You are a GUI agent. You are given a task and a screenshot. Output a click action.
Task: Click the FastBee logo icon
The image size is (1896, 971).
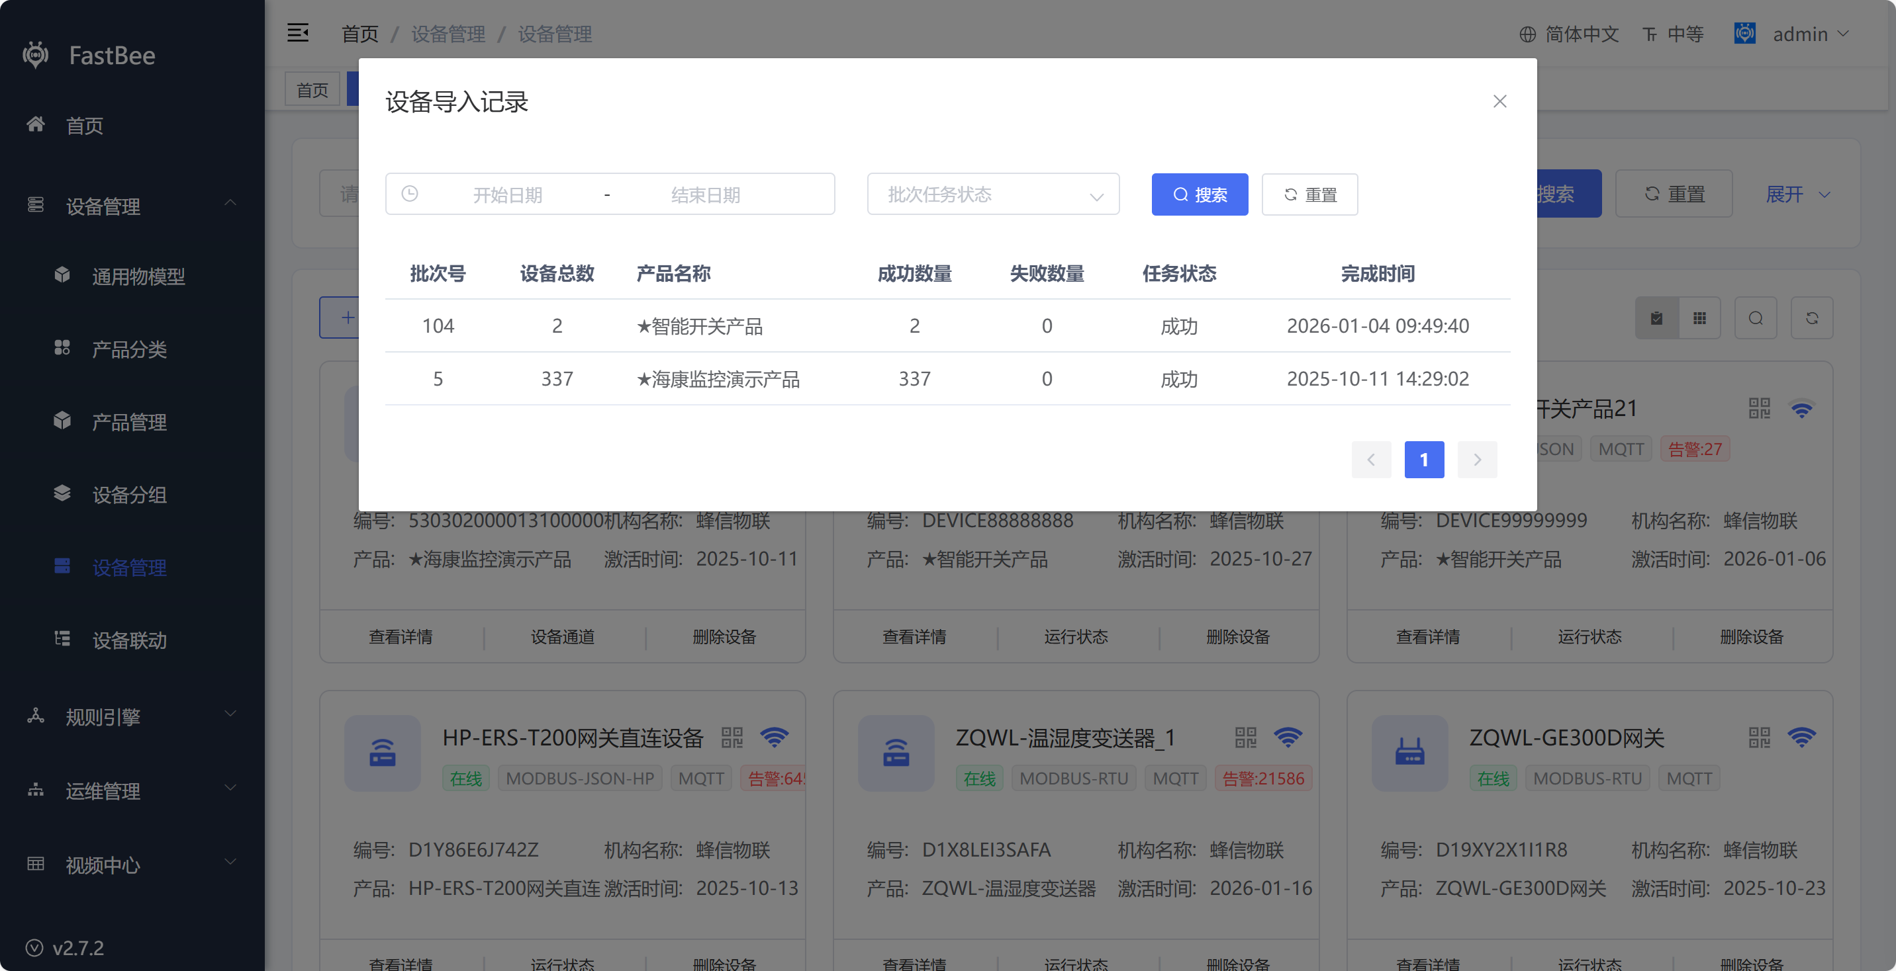coord(35,55)
